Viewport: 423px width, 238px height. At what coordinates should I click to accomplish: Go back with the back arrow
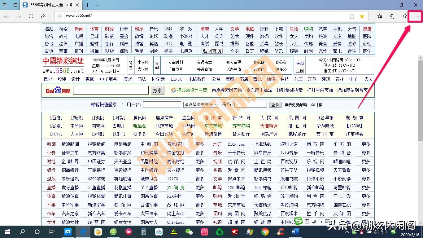click(x=6, y=16)
